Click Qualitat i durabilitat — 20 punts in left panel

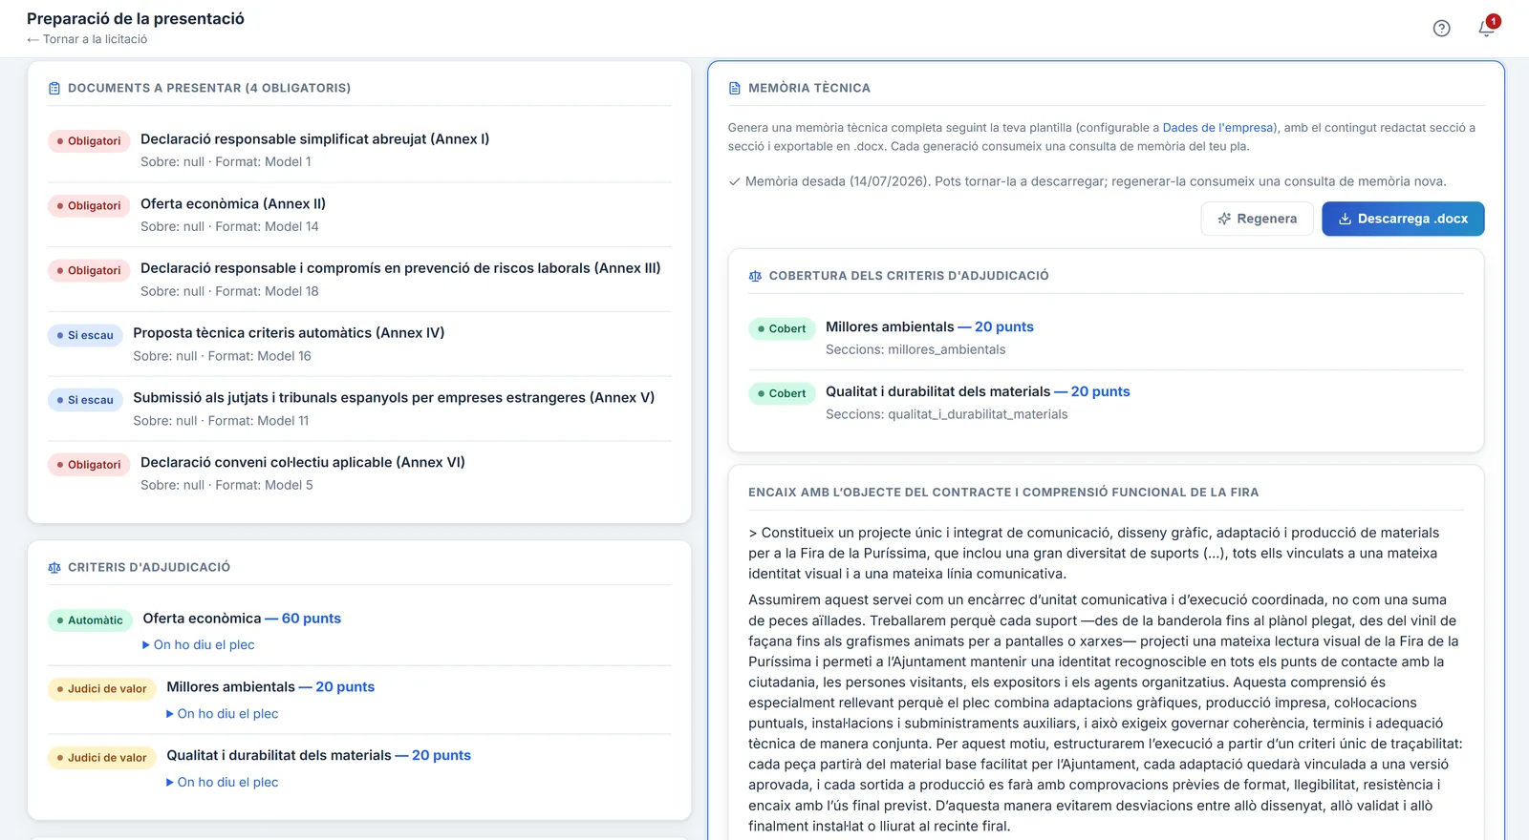(319, 756)
